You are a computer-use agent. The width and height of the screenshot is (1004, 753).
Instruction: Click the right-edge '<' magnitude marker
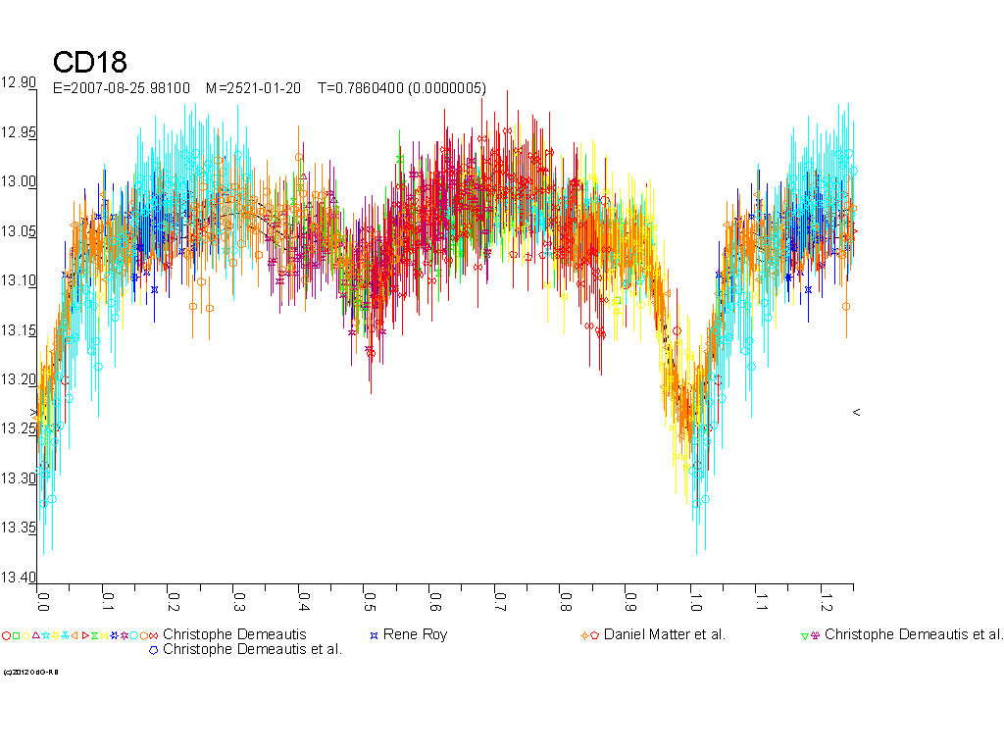856,413
